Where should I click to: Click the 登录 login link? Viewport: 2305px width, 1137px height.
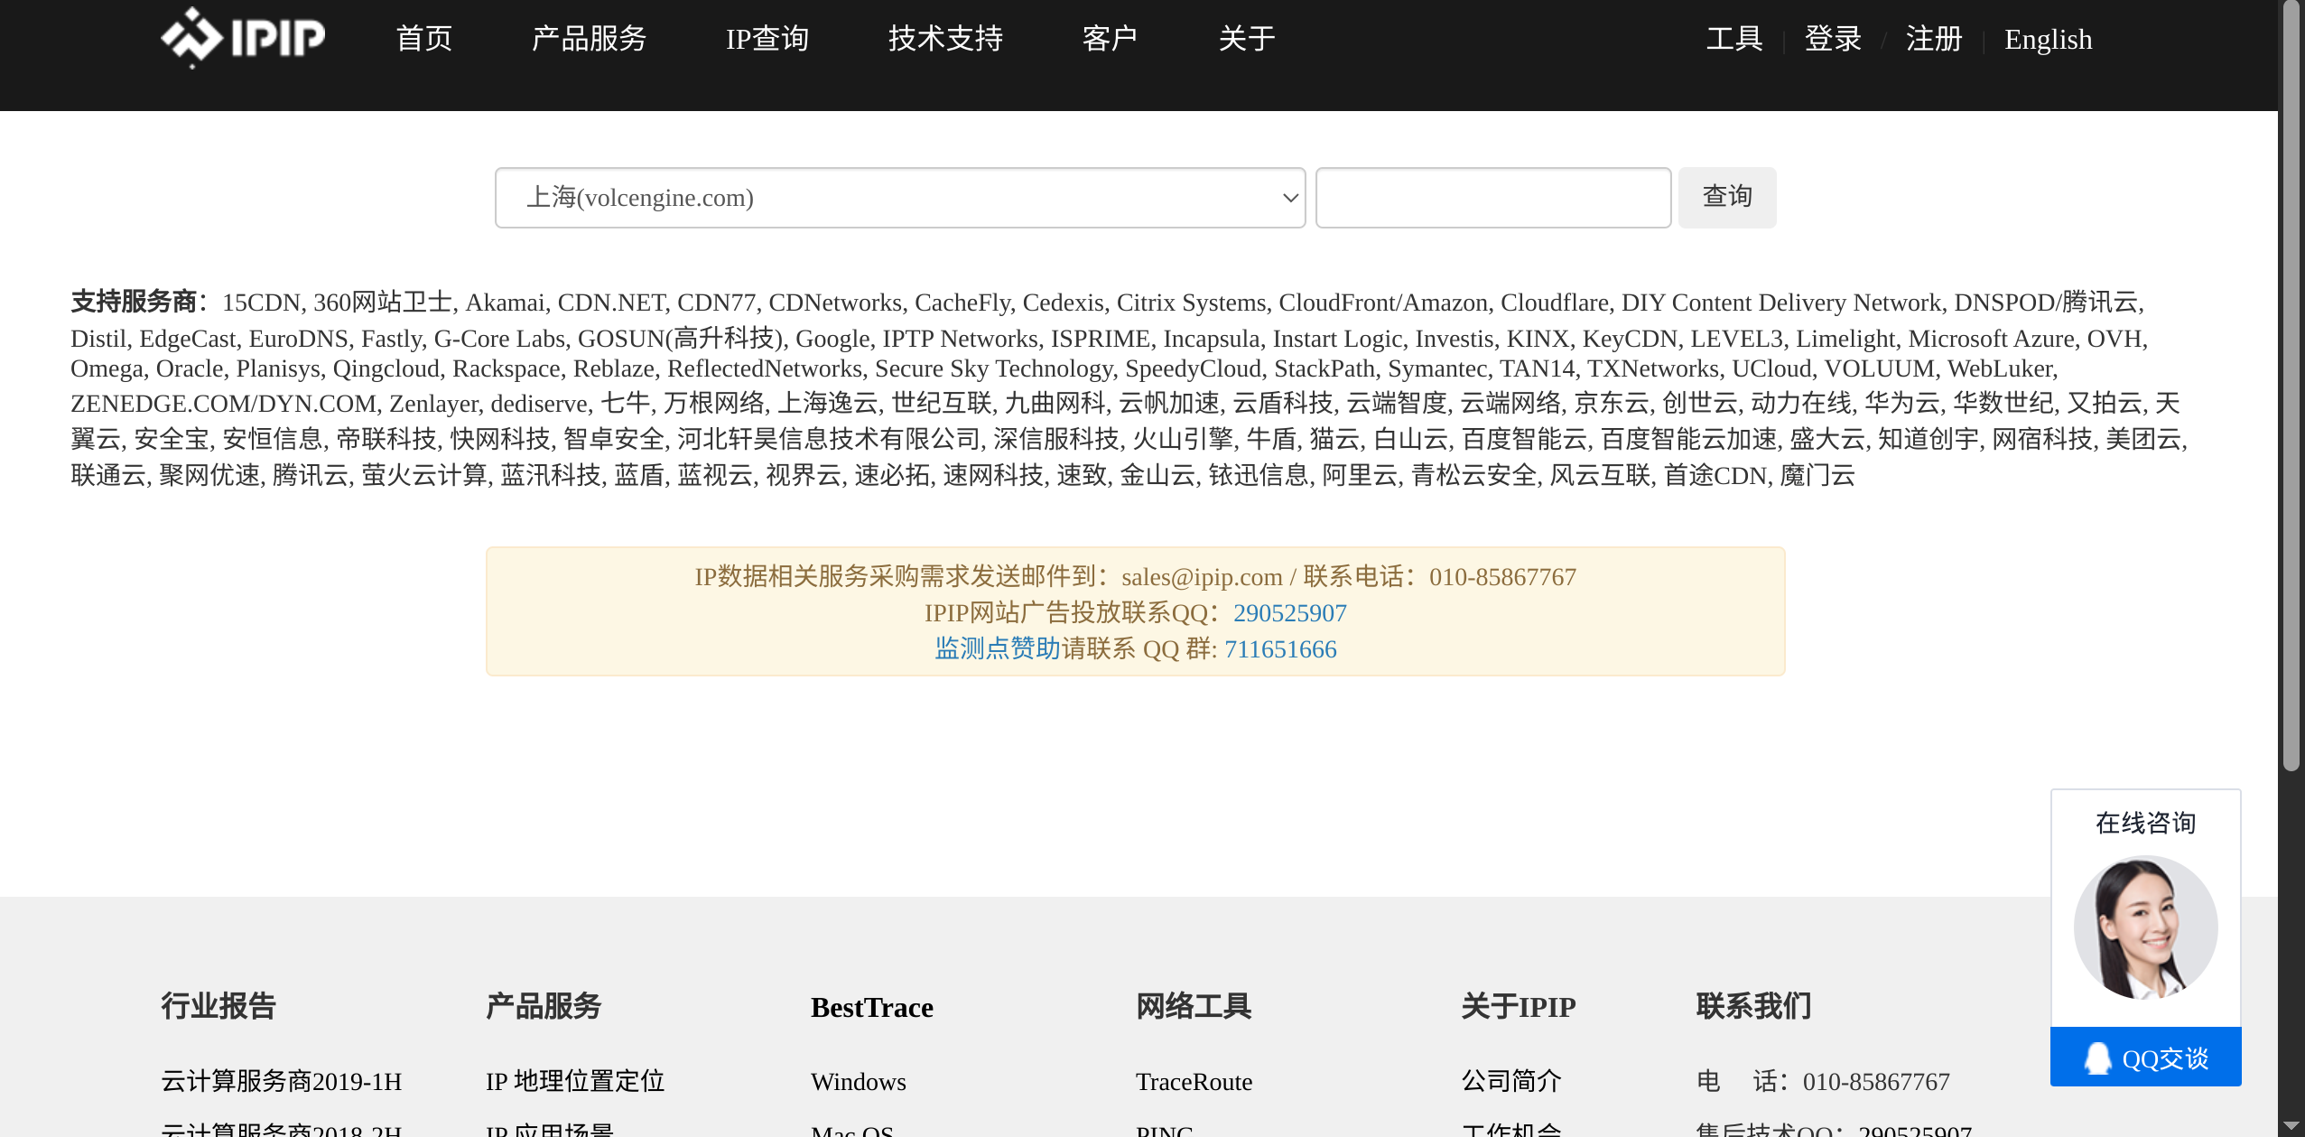point(1832,39)
